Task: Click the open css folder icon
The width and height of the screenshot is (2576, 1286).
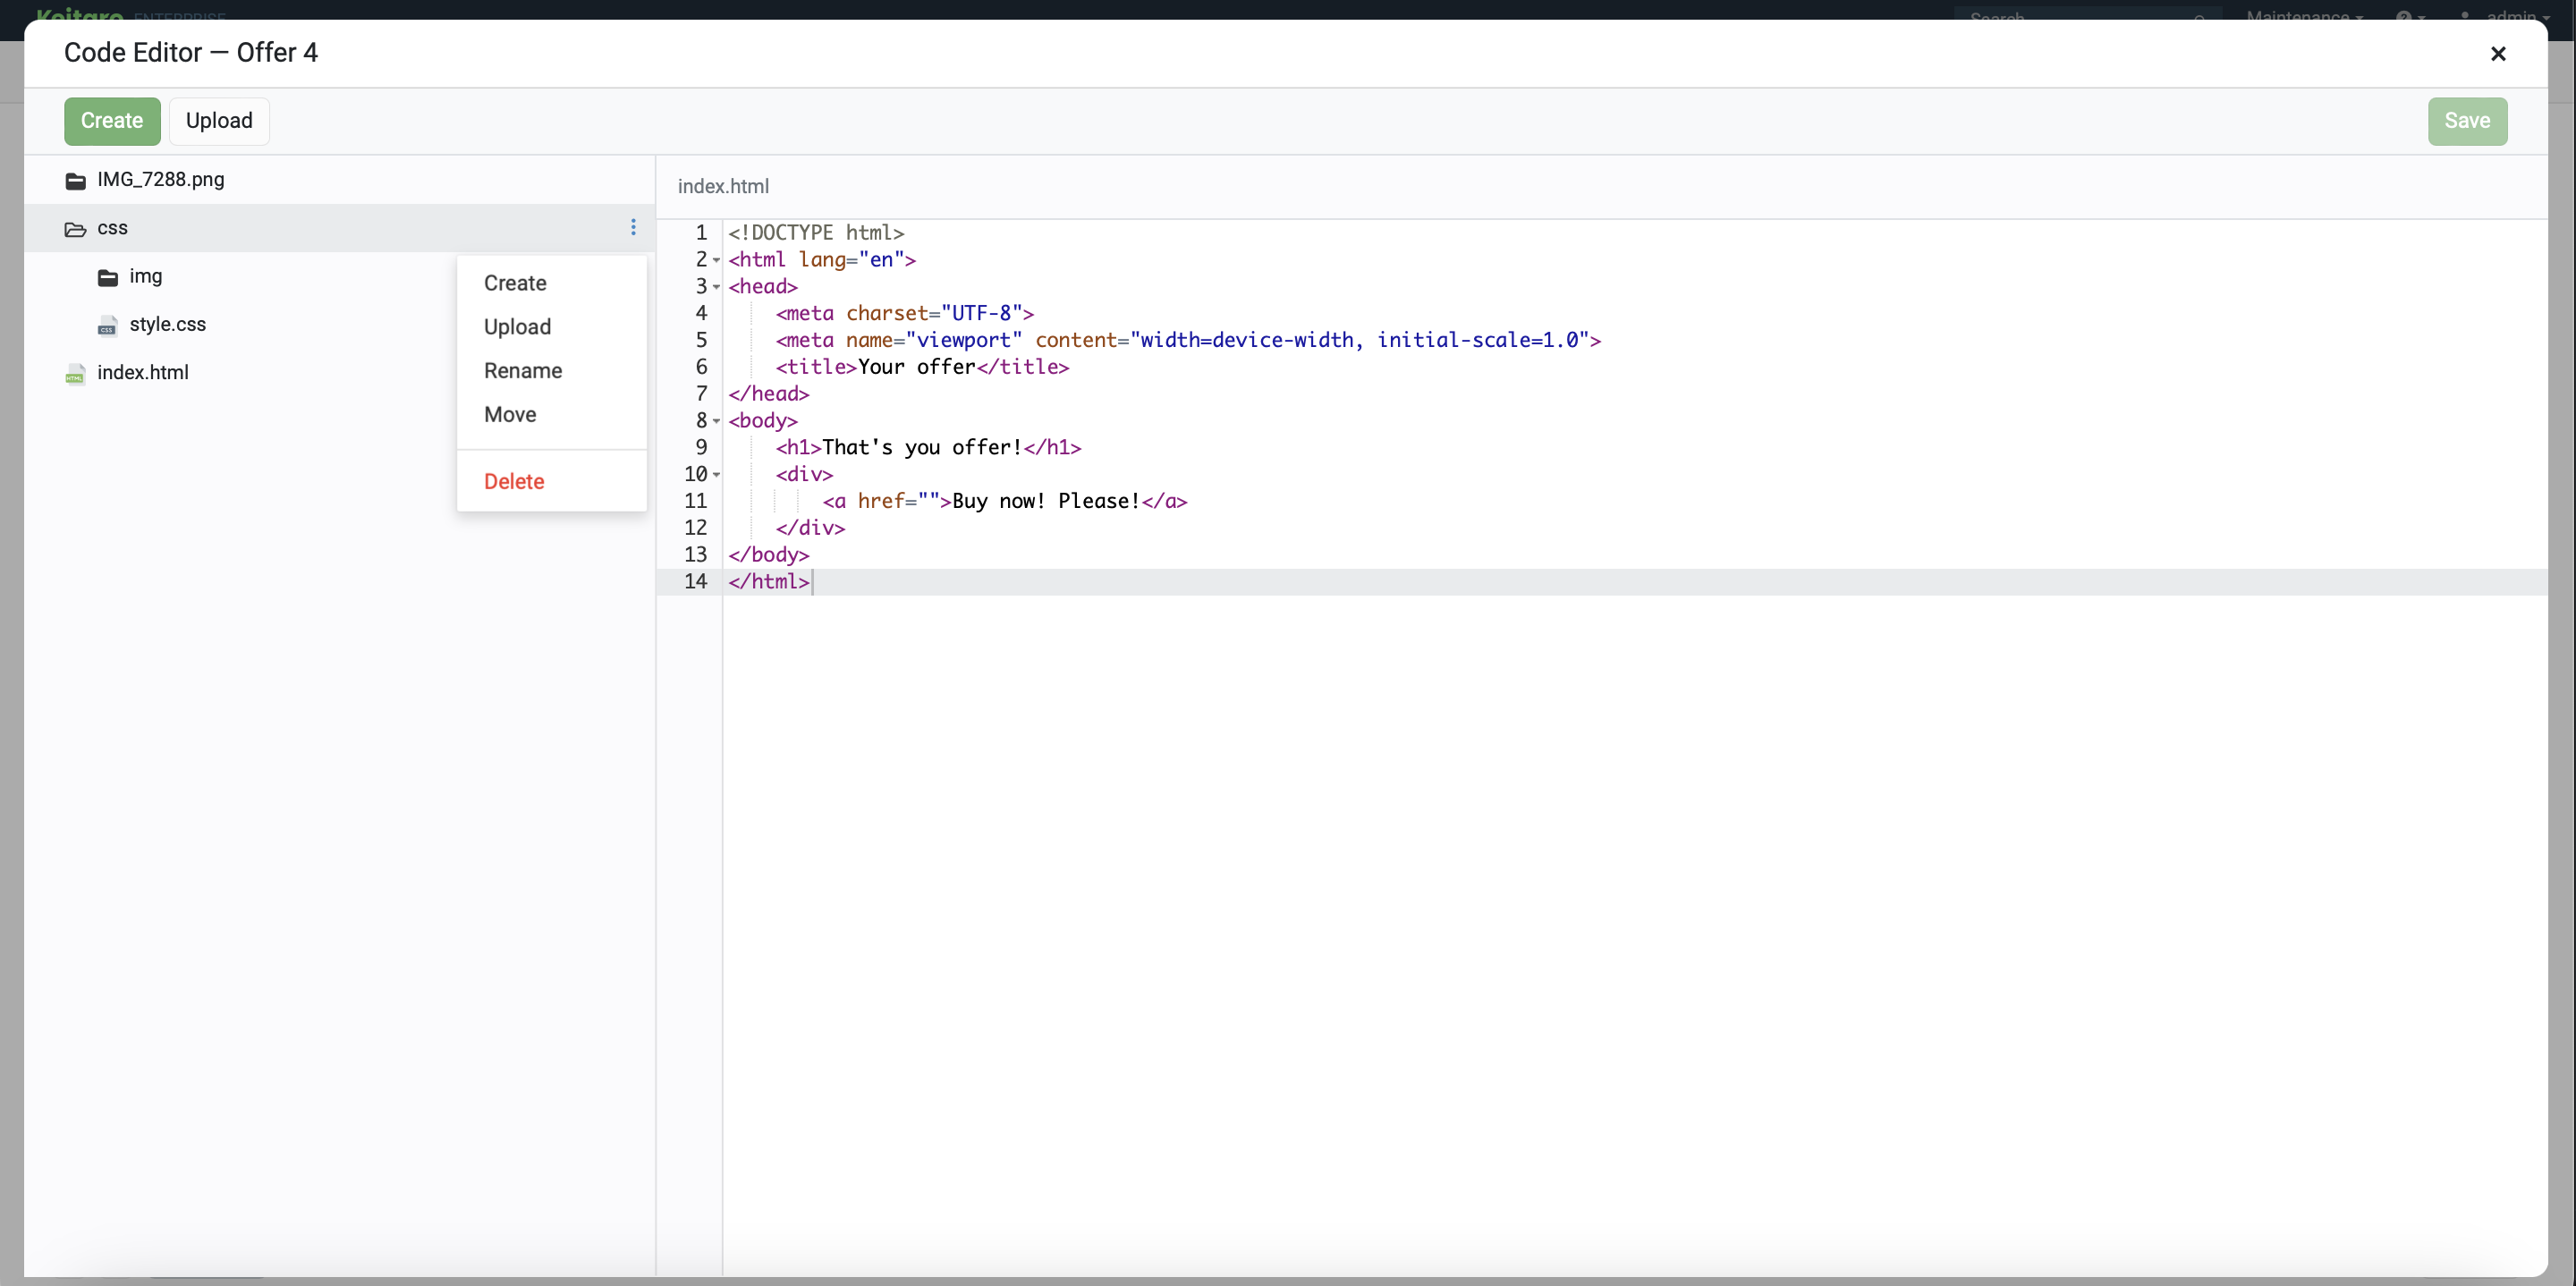Action: click(x=75, y=229)
